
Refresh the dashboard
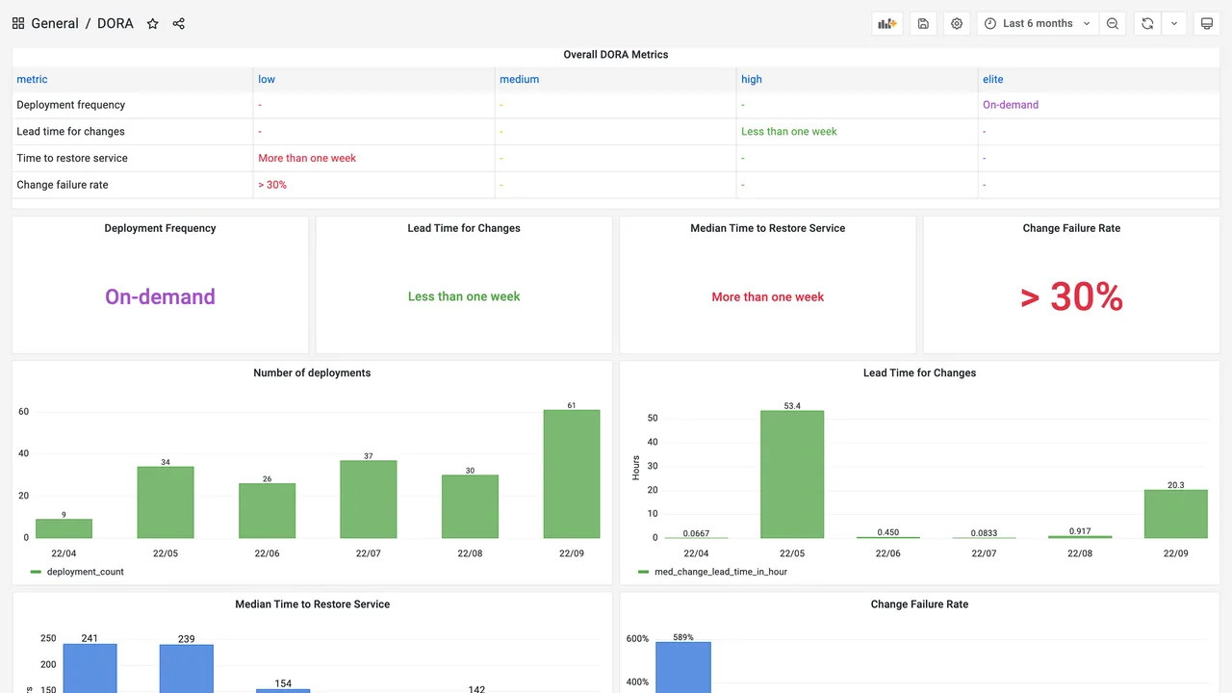coord(1147,23)
